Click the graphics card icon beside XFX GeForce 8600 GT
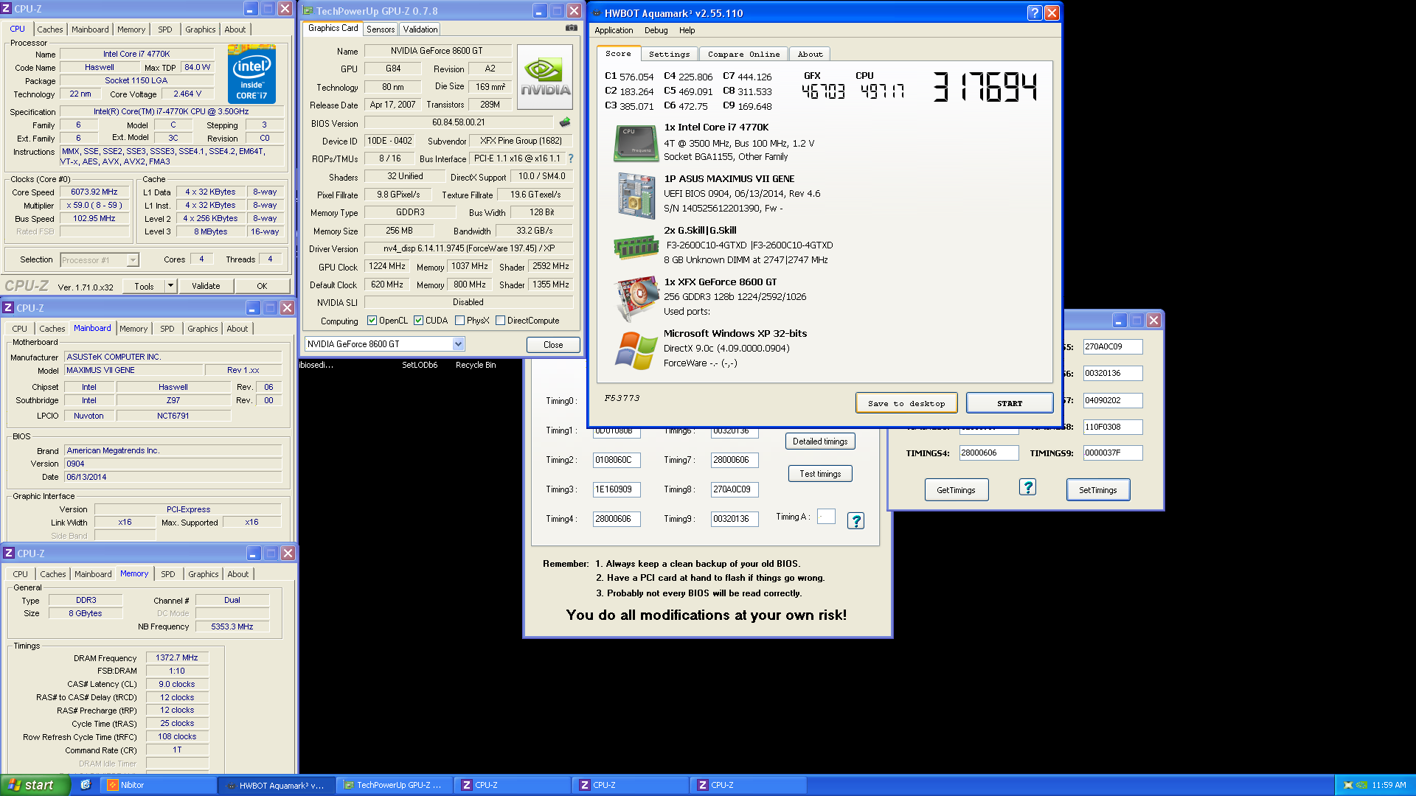This screenshot has width=1416, height=796. pos(636,298)
